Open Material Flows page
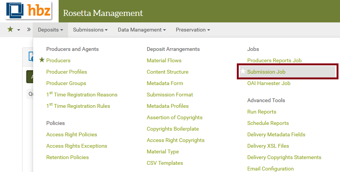The height and width of the screenshot is (172, 340). (164, 60)
